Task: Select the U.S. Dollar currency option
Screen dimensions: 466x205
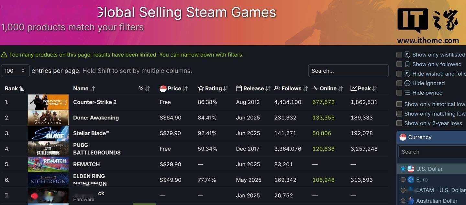Action: click(403, 169)
